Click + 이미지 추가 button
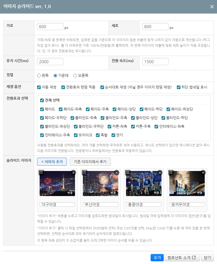Screen dimensions: 217x264 52,162
